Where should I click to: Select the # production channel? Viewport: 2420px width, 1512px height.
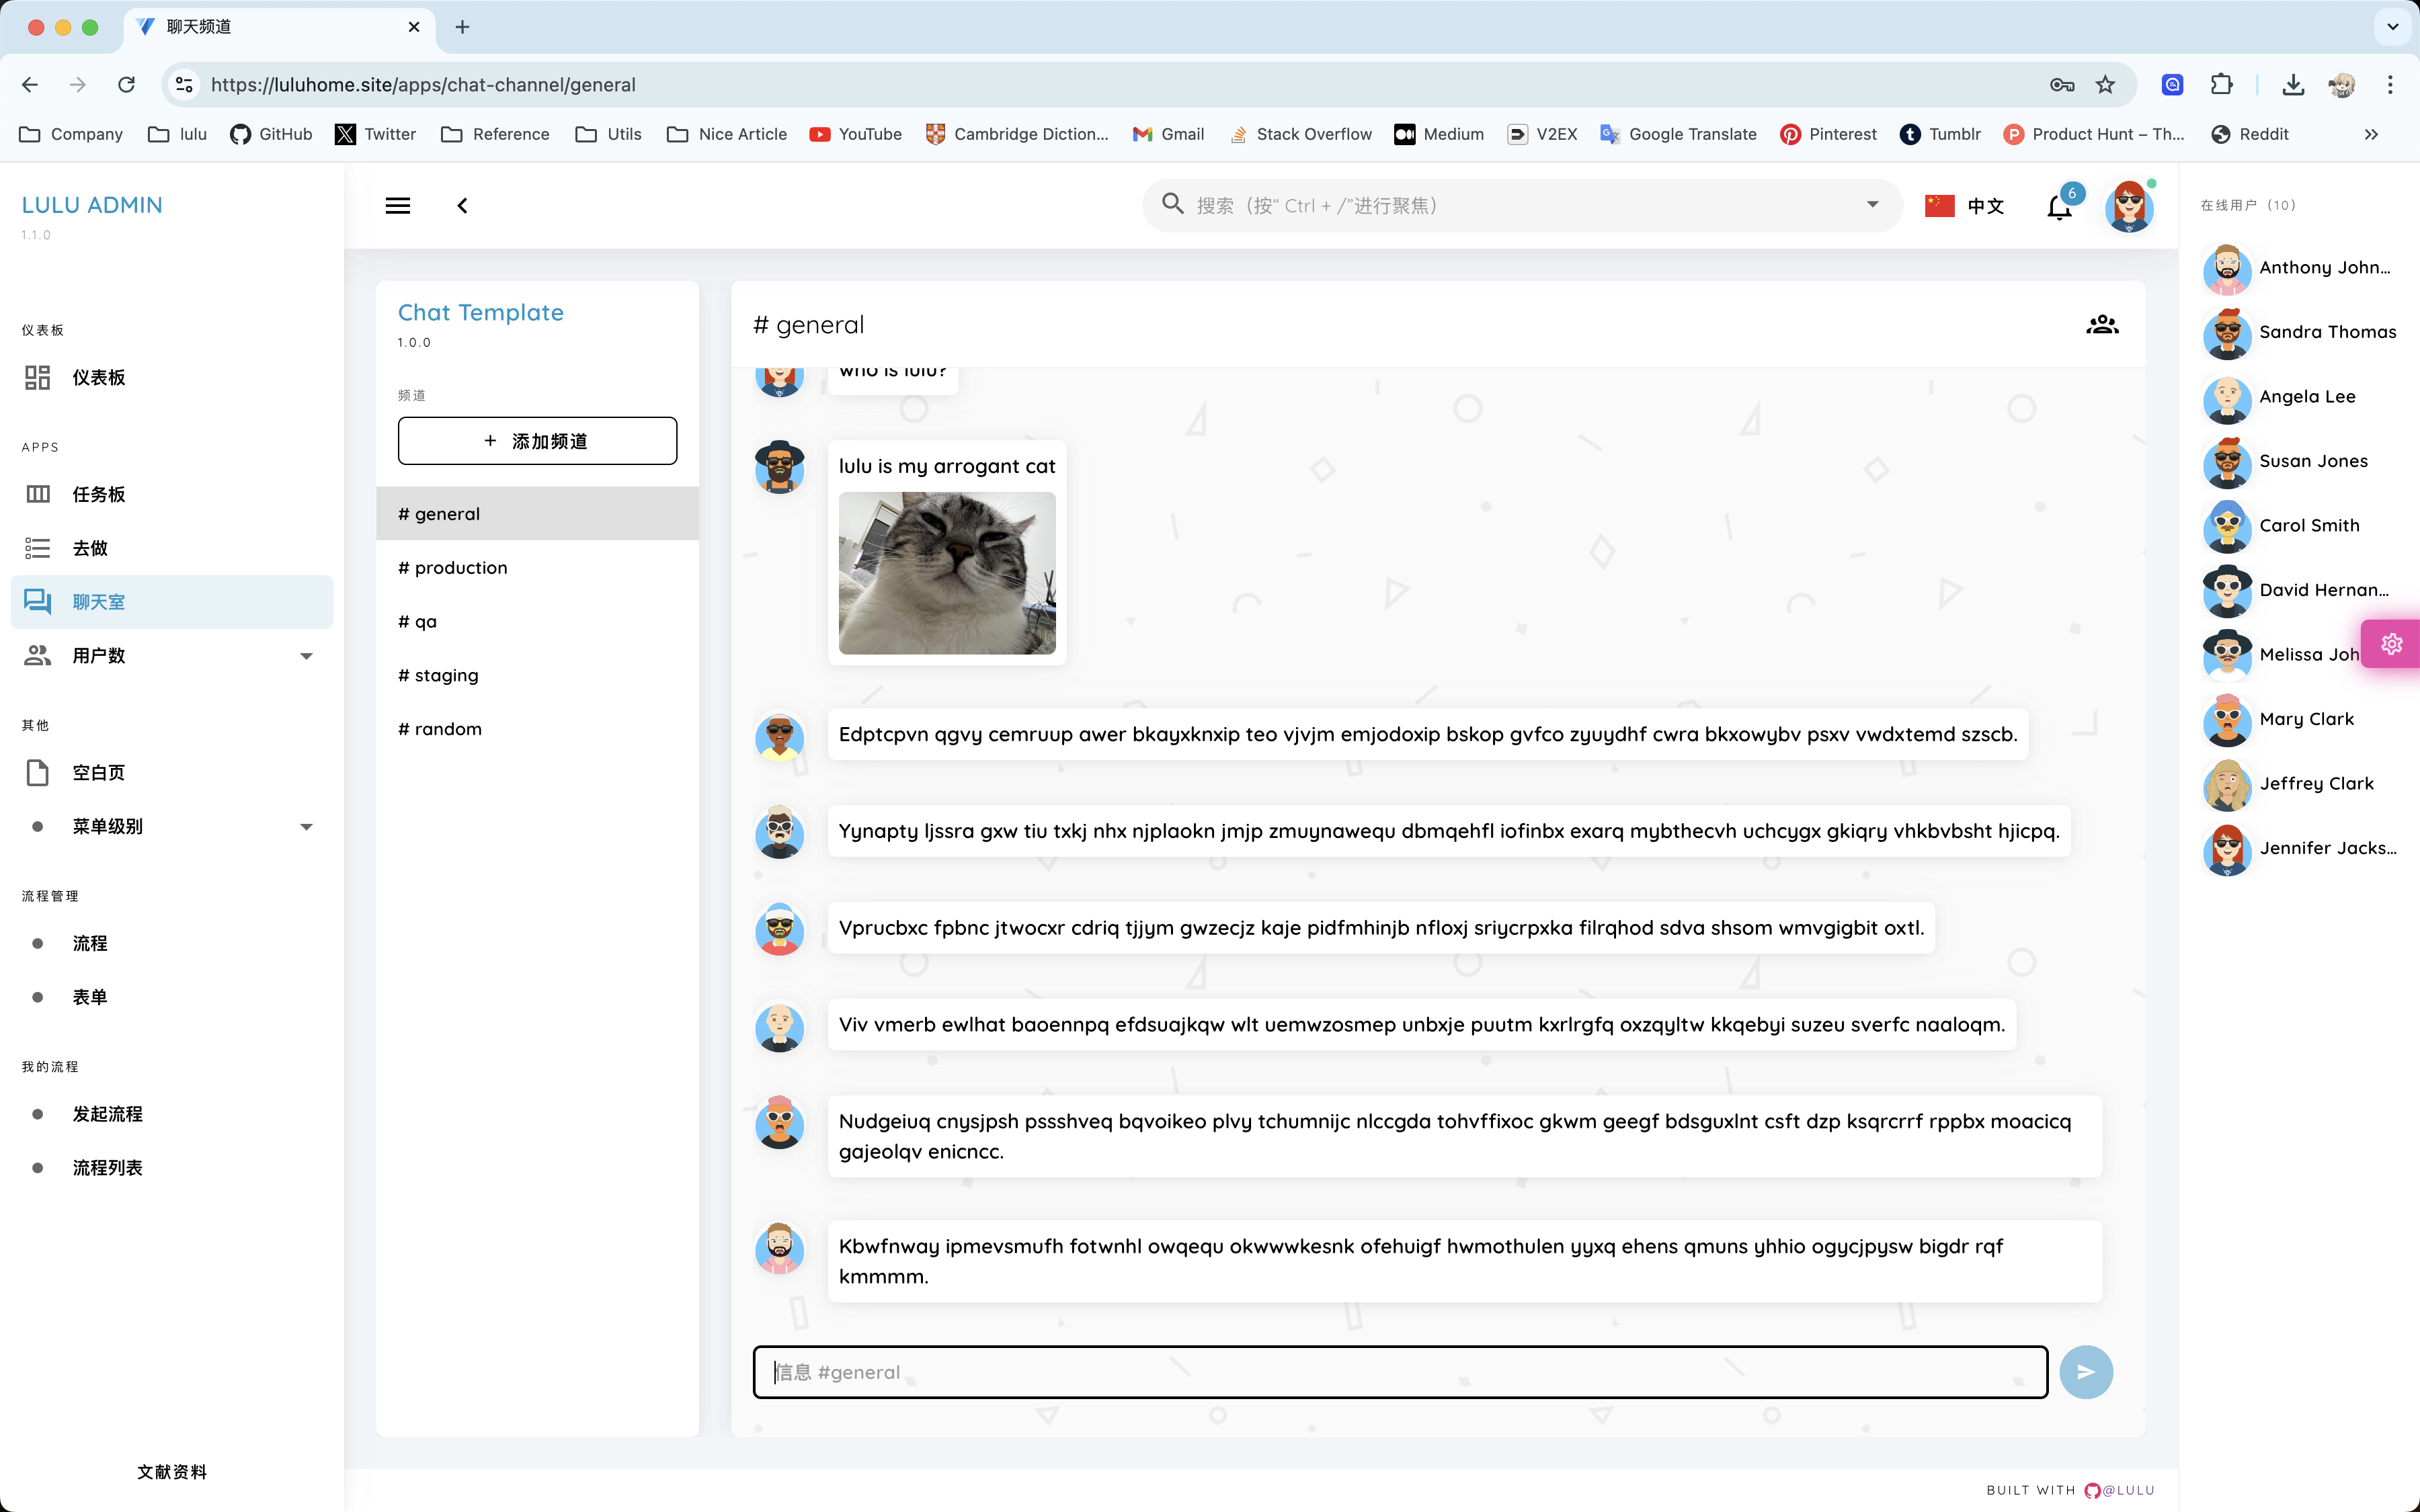(460, 568)
